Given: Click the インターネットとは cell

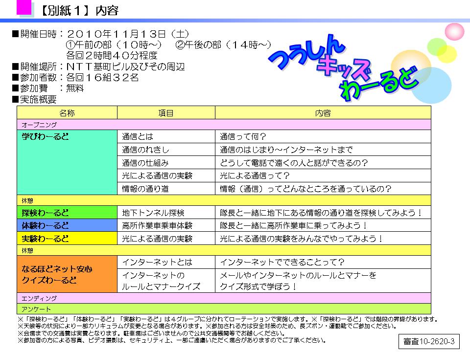Looking at the screenshot, I should (166, 262).
